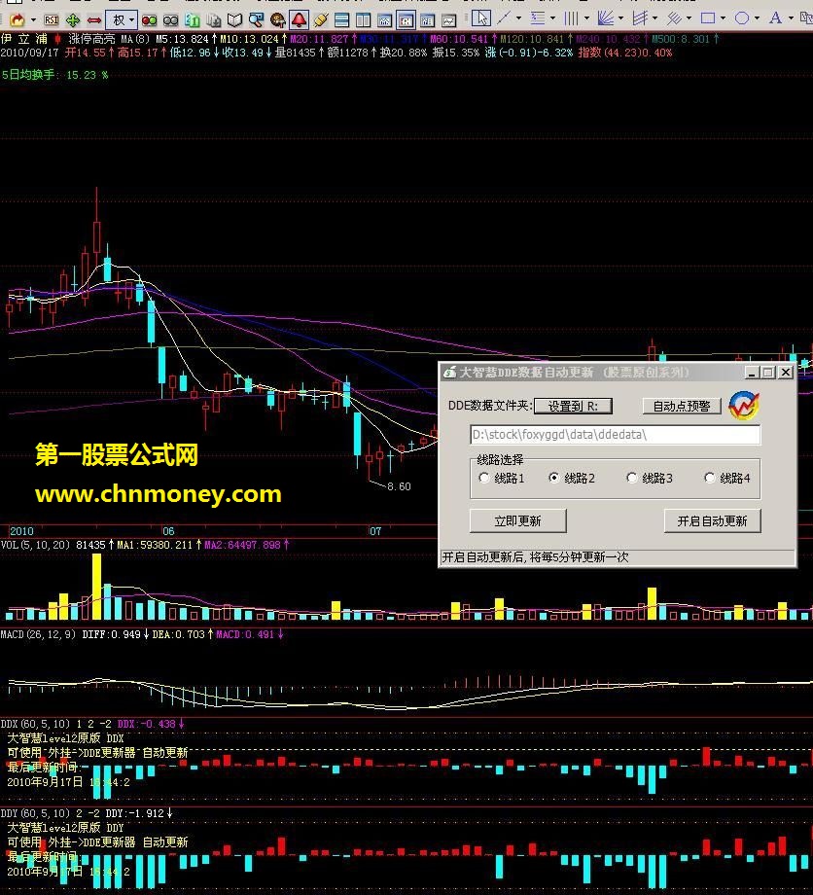Screen dimensions: 813x895
Task: Click the small chart window icon
Action: click(x=384, y=20)
